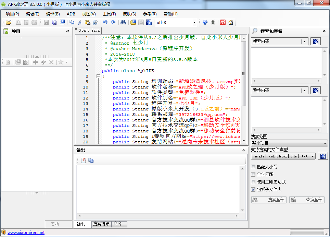The height and width of the screenshot is (237, 330).
Task: Click the save all (stacked disks) icon
Action: pyautogui.click(x=54, y=22)
